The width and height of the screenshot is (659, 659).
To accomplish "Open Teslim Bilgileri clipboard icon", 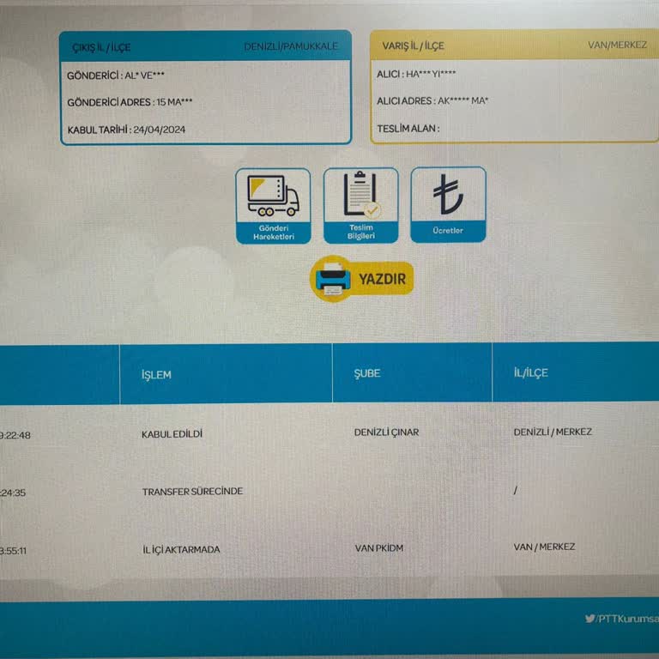I will [x=361, y=205].
